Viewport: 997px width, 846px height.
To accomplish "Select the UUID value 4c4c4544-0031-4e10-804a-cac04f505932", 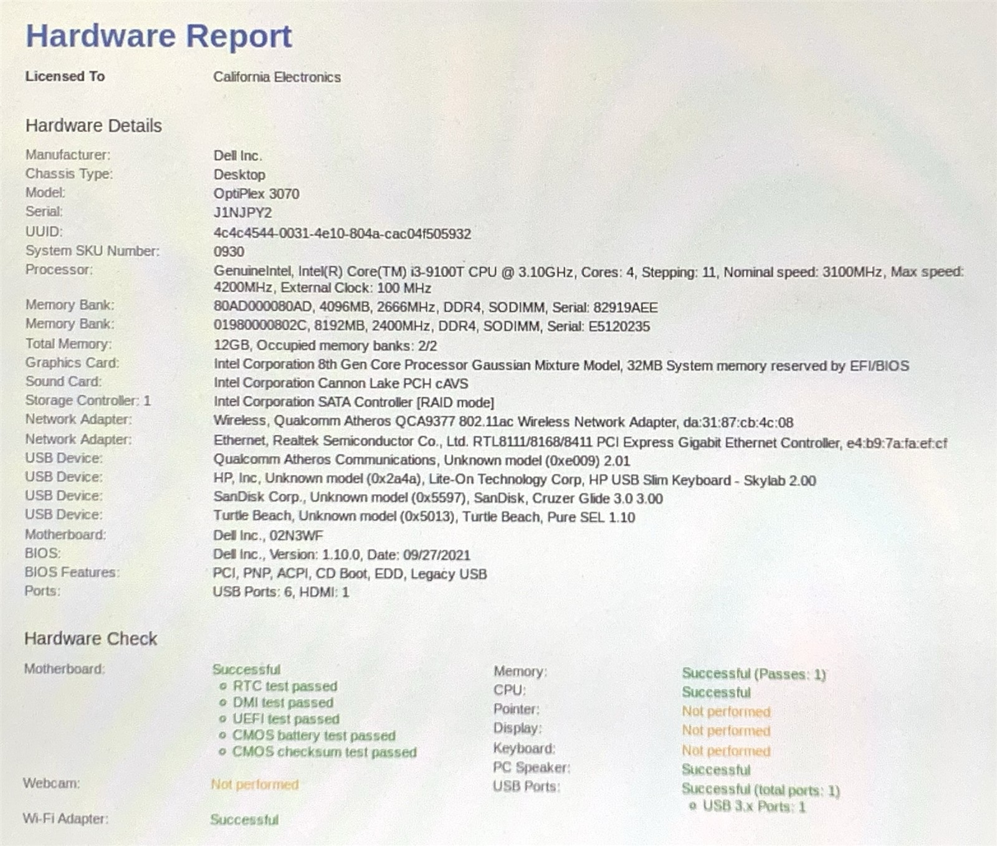I will click(x=342, y=234).
